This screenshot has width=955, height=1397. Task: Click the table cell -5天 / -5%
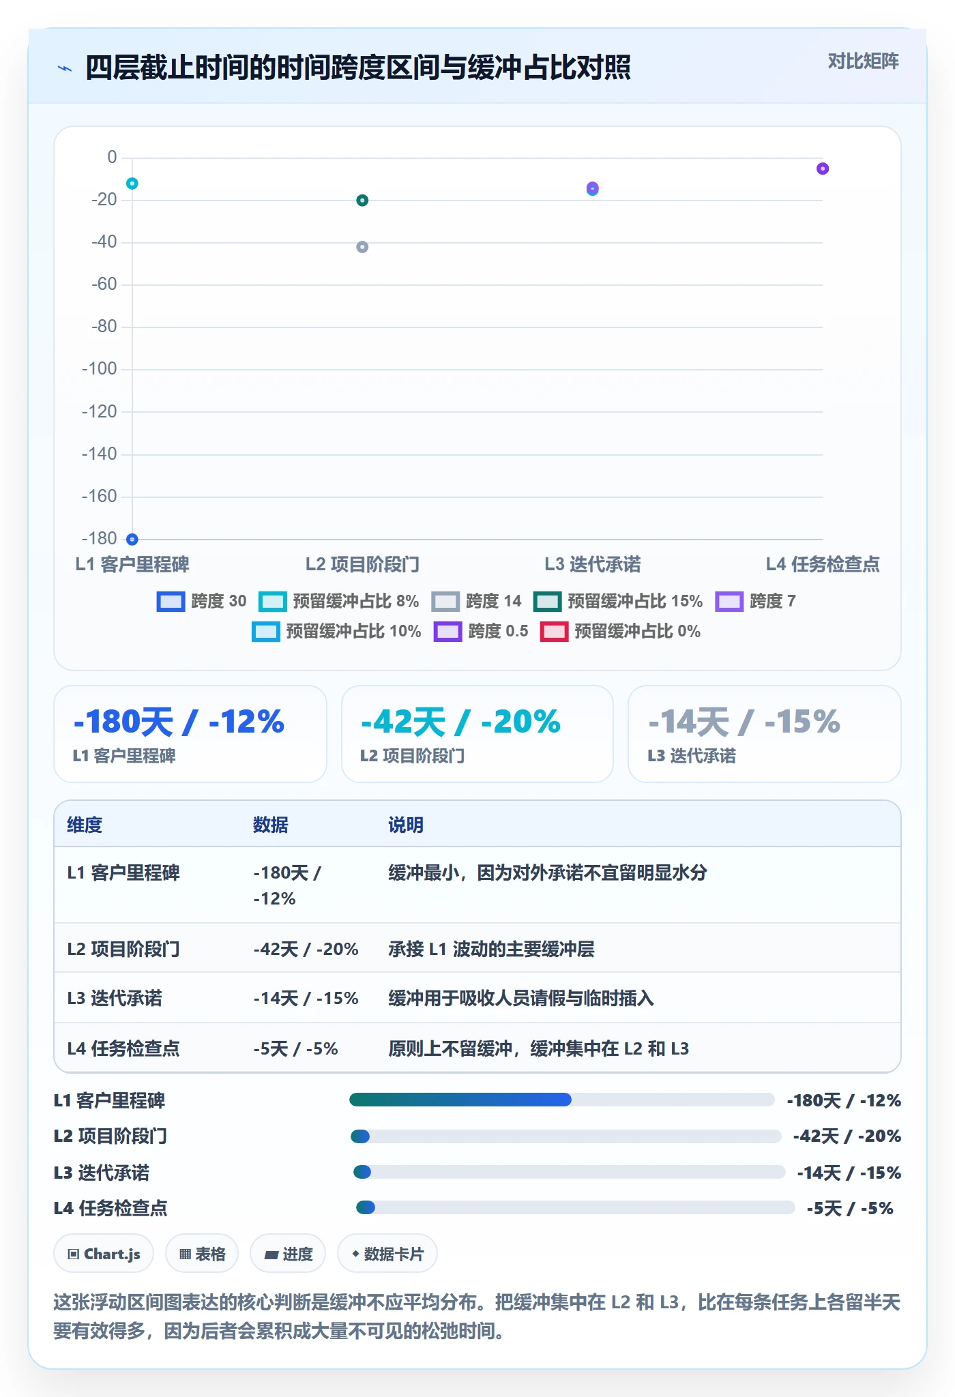click(296, 1048)
